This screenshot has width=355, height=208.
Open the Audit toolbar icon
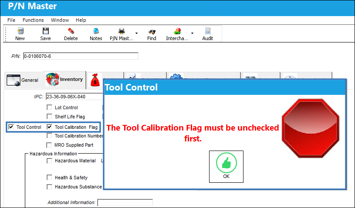pos(208,34)
